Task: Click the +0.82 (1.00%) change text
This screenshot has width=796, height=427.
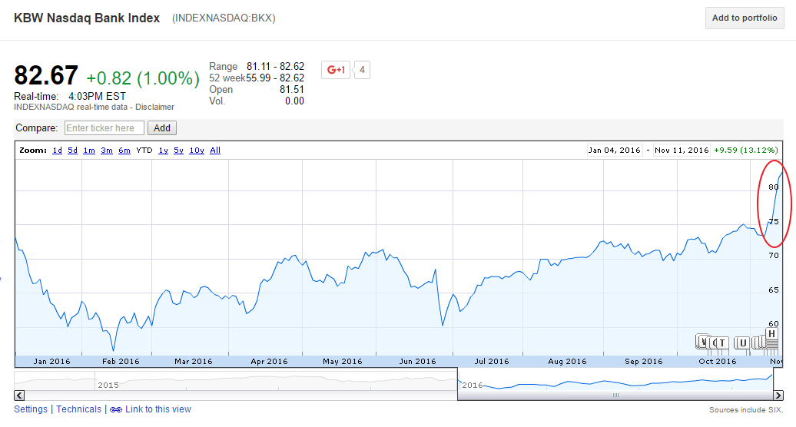Action: (x=143, y=78)
